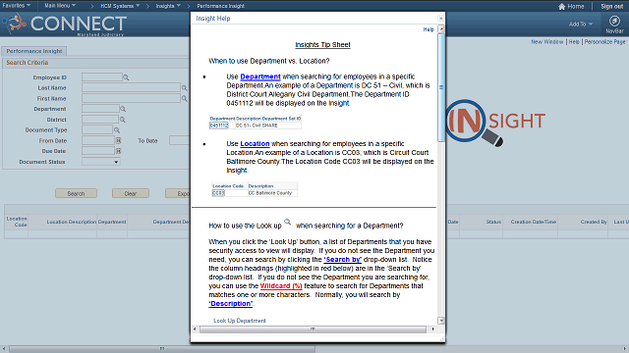Image resolution: width=629 pixels, height=353 pixels.
Task: Click the Connect Maryland Judiciary logo
Action: coord(65,24)
